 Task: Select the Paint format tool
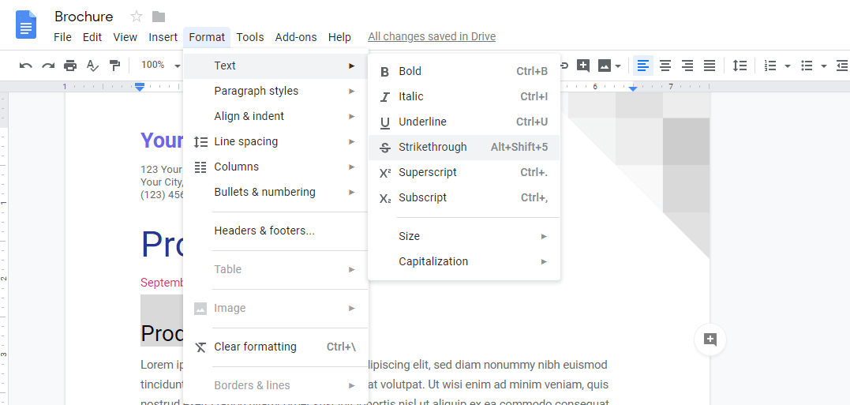click(114, 66)
